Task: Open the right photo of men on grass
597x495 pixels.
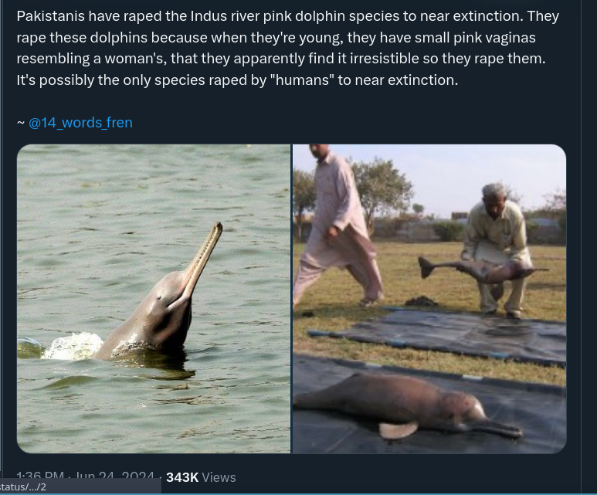Action: point(429,299)
